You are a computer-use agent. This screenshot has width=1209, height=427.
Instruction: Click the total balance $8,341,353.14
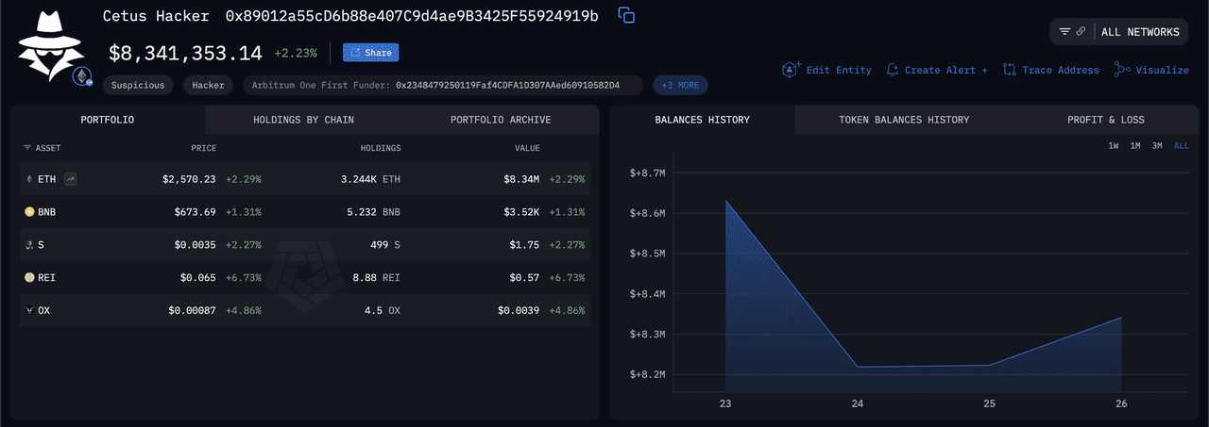185,53
